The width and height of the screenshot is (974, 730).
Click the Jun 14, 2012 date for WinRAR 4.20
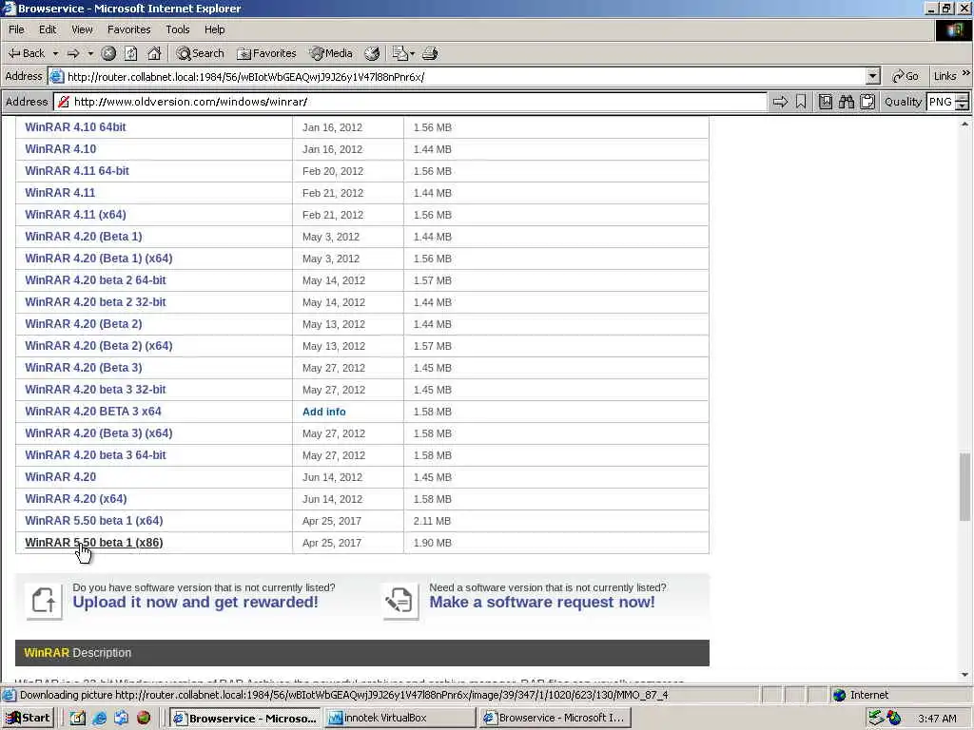pos(332,477)
